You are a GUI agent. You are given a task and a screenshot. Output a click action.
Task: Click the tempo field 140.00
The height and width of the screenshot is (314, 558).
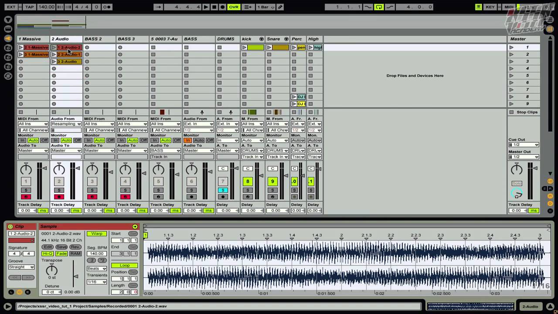pyautogui.click(x=46, y=7)
